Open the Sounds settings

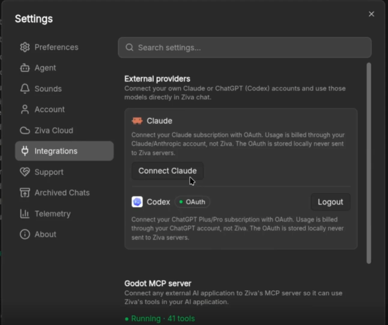pyautogui.click(x=64, y=89)
